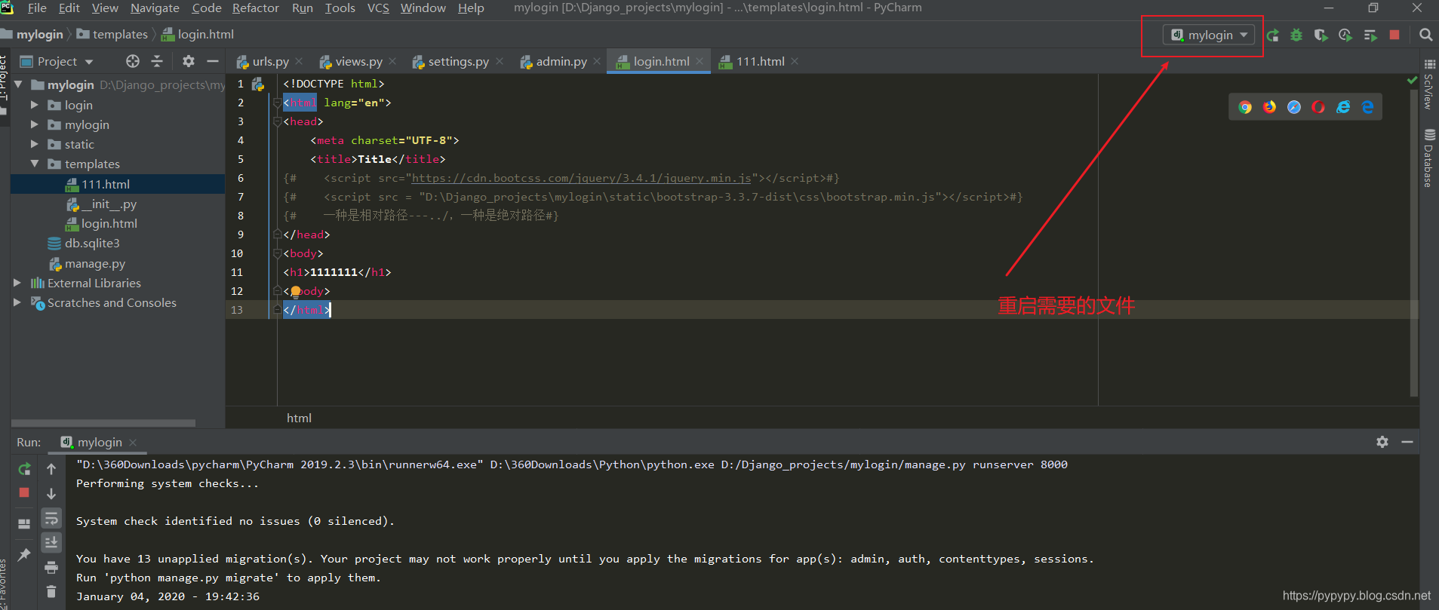Viewport: 1439px width, 610px height.
Task: Stop process in Run panel sidebar
Action: [24, 492]
